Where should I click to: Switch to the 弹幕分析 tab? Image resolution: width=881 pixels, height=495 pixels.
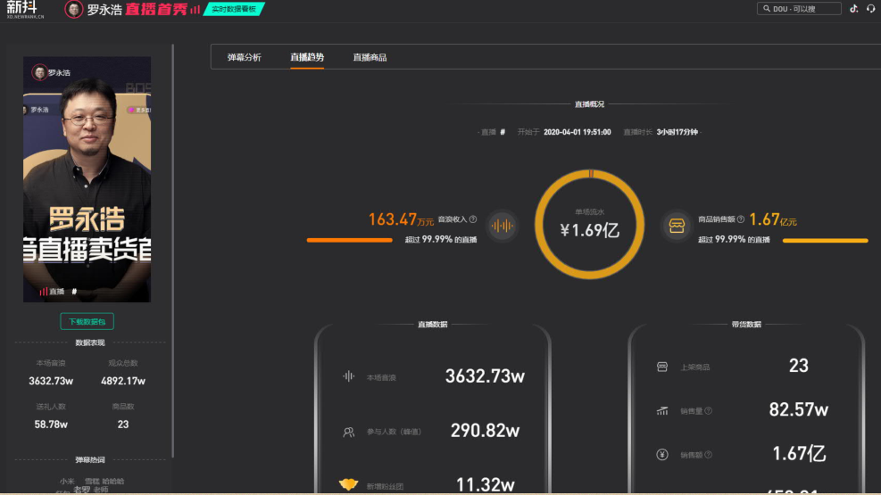click(244, 57)
